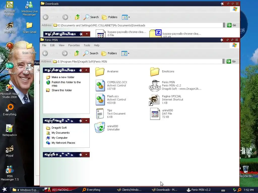This screenshot has width=258, height=193.
Task: Click Go button in Fenix MSN address bar
Action: point(231,61)
